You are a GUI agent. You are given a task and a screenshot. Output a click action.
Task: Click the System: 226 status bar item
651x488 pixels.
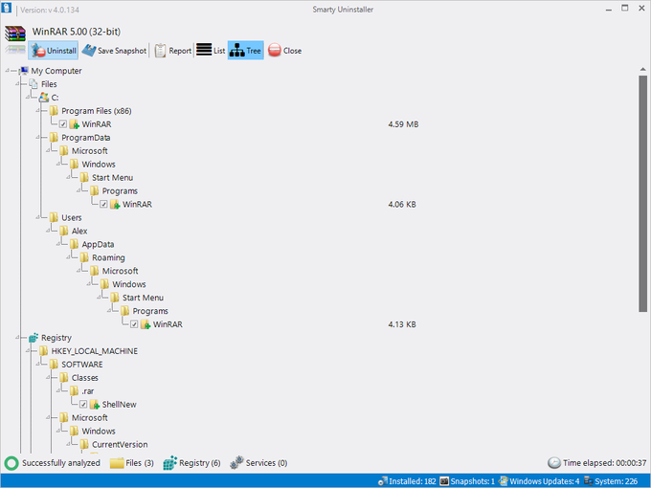pyautogui.click(x=611, y=481)
